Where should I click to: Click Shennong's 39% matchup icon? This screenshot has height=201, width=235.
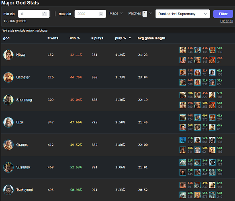point(183,105)
